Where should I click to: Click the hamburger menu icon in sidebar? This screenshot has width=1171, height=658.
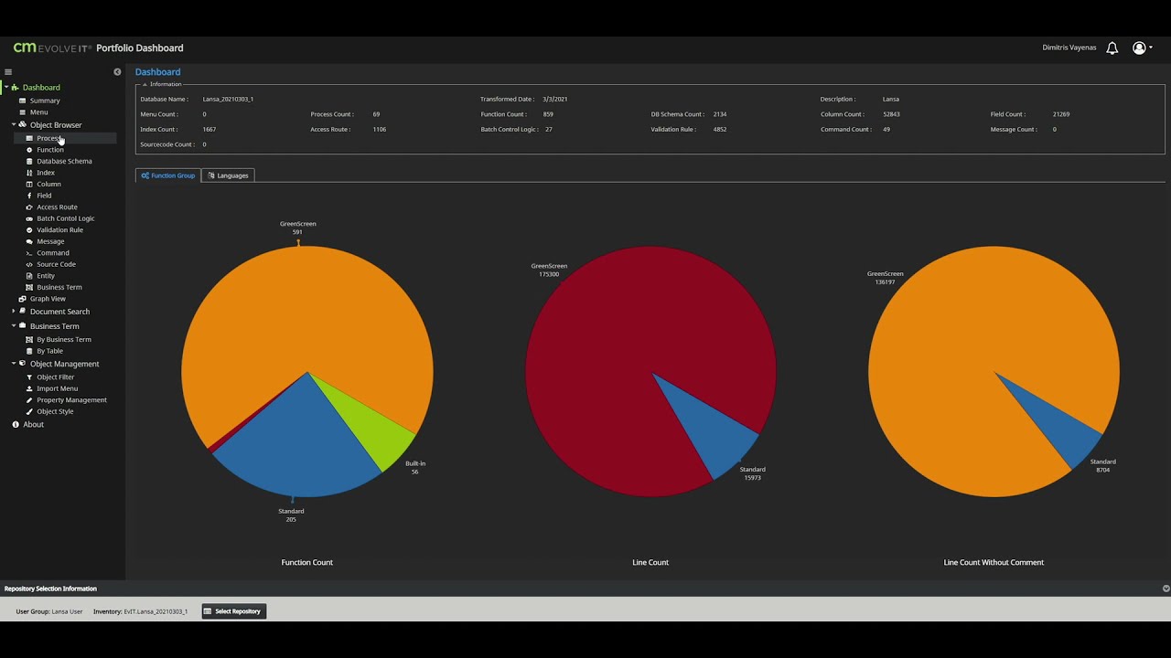(8, 71)
